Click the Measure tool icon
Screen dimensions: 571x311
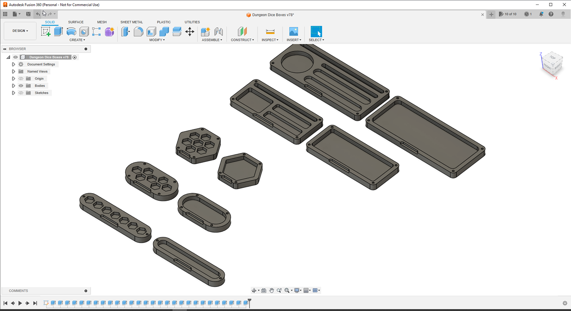tap(270, 32)
